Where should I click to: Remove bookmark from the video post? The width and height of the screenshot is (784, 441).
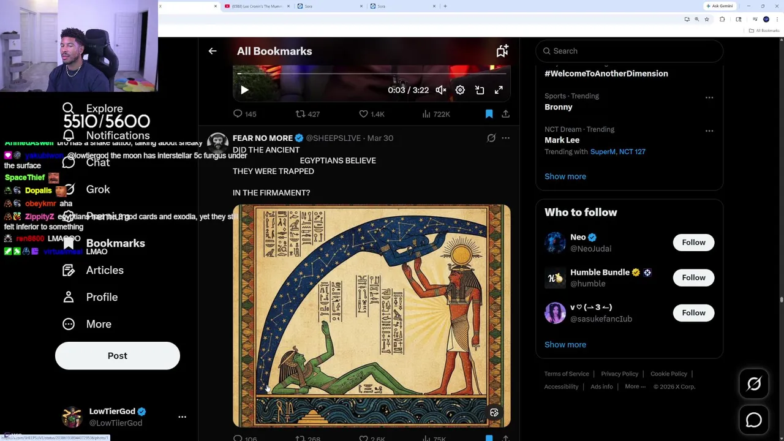(489, 114)
